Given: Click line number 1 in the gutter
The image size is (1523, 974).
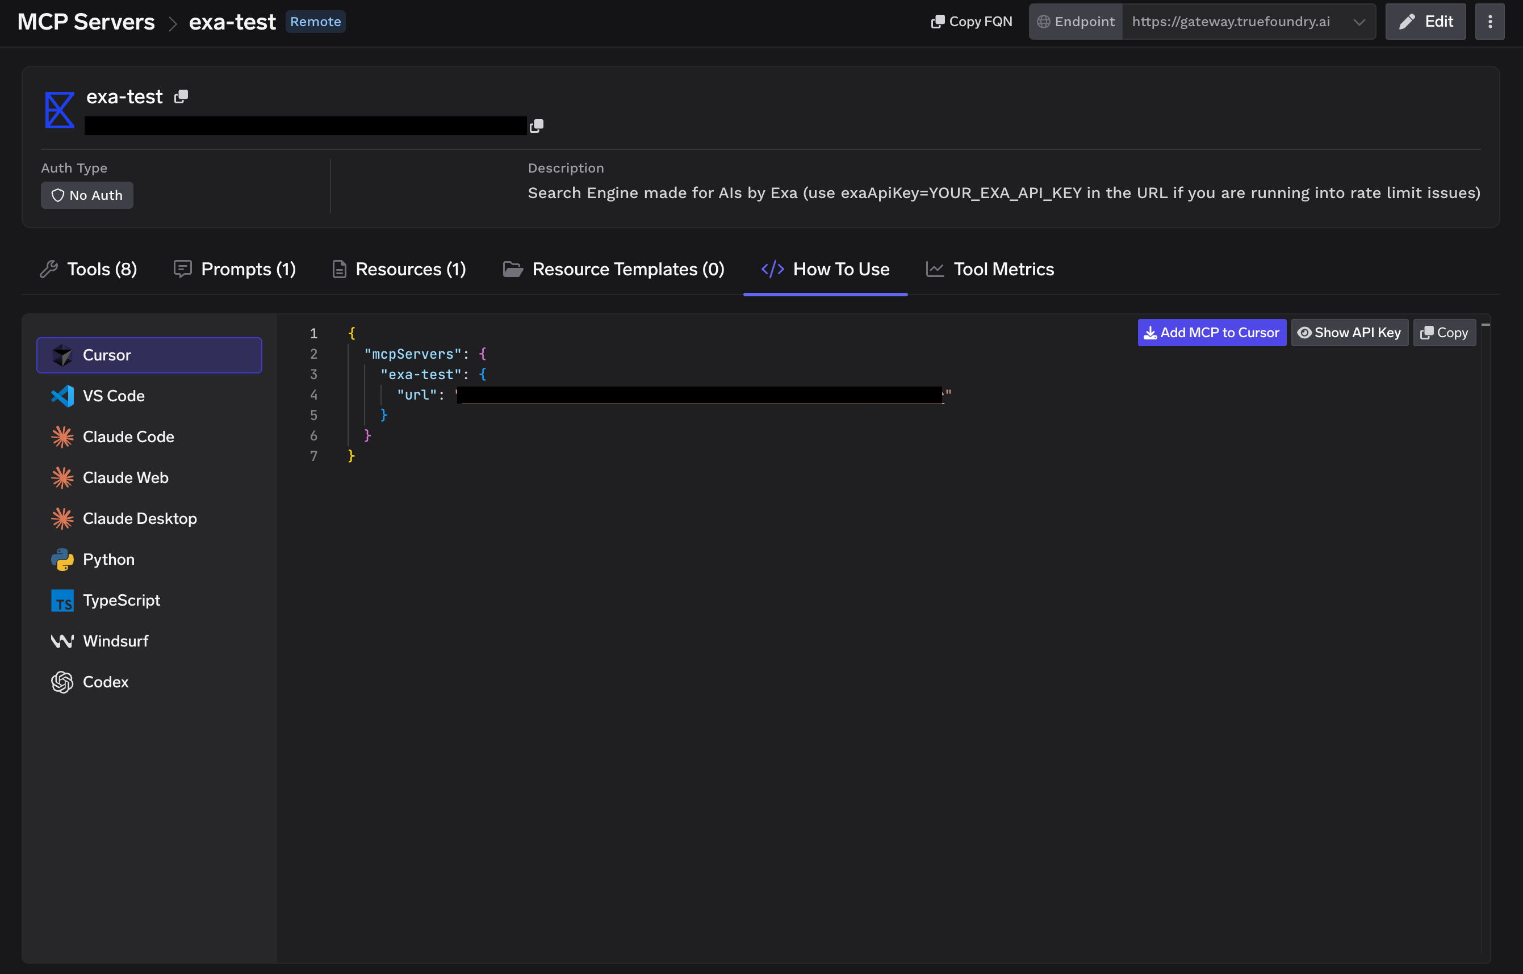Looking at the screenshot, I should [313, 333].
